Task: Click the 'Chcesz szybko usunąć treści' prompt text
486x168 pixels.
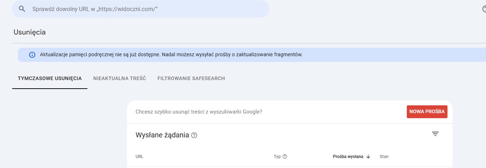Action: [199, 112]
